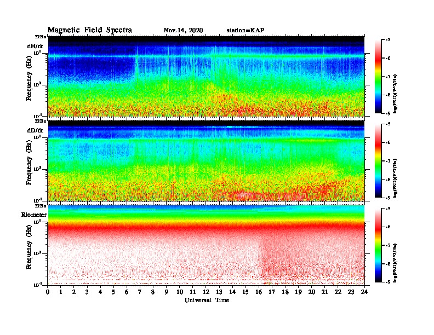Click hour "20" on the time axis
The width and height of the screenshot is (434, 335).
point(312,292)
